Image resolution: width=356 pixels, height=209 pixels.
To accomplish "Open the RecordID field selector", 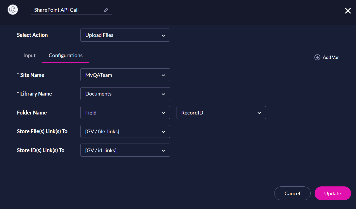I will click(x=221, y=112).
